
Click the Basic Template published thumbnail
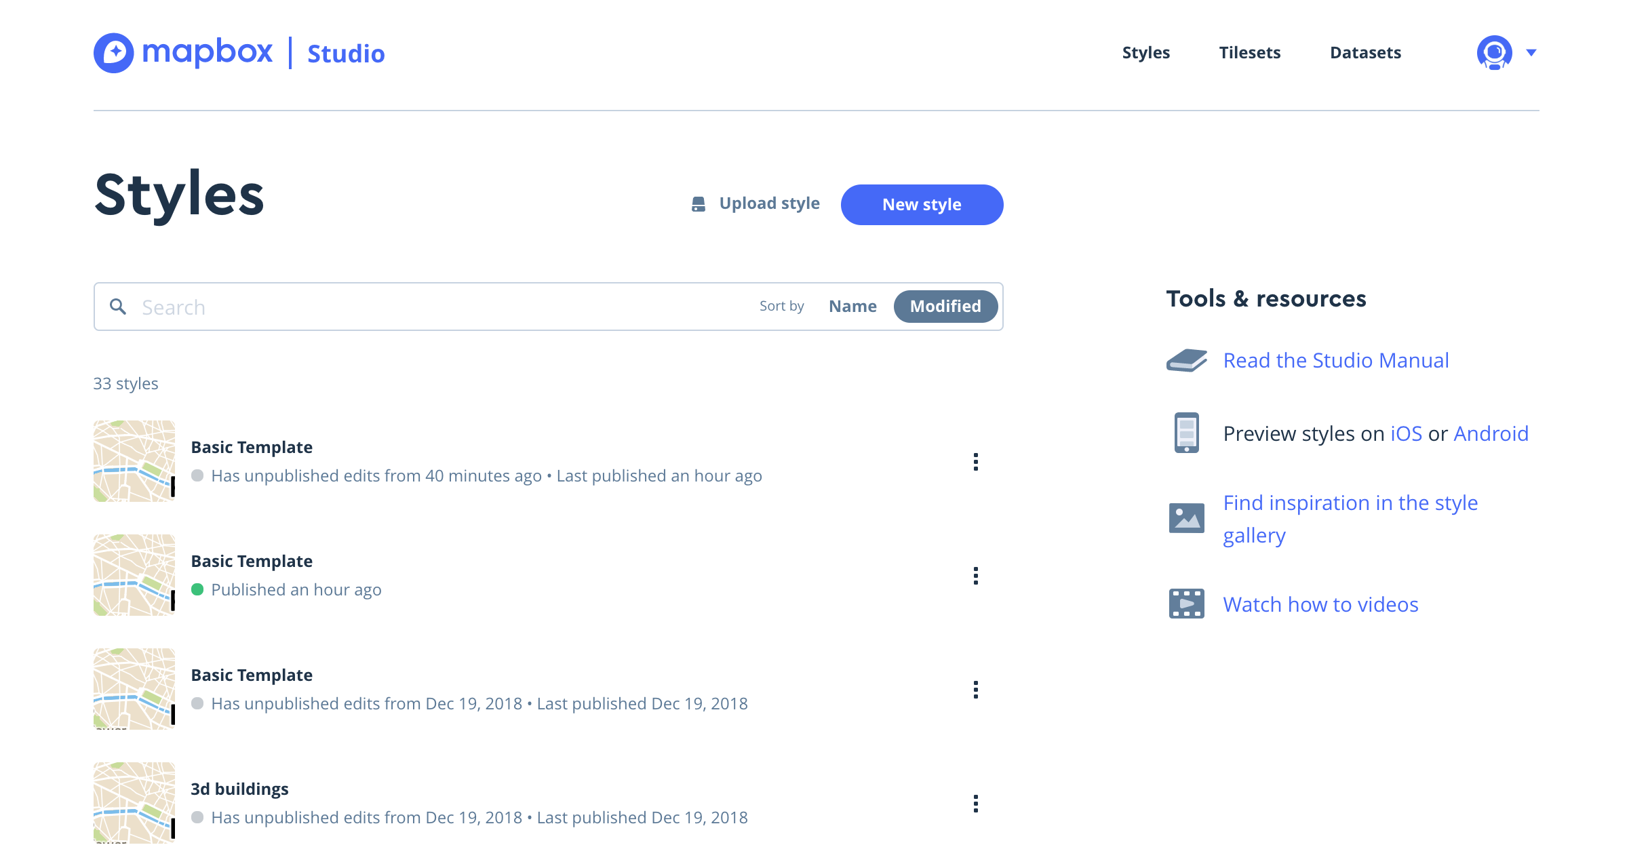click(135, 574)
